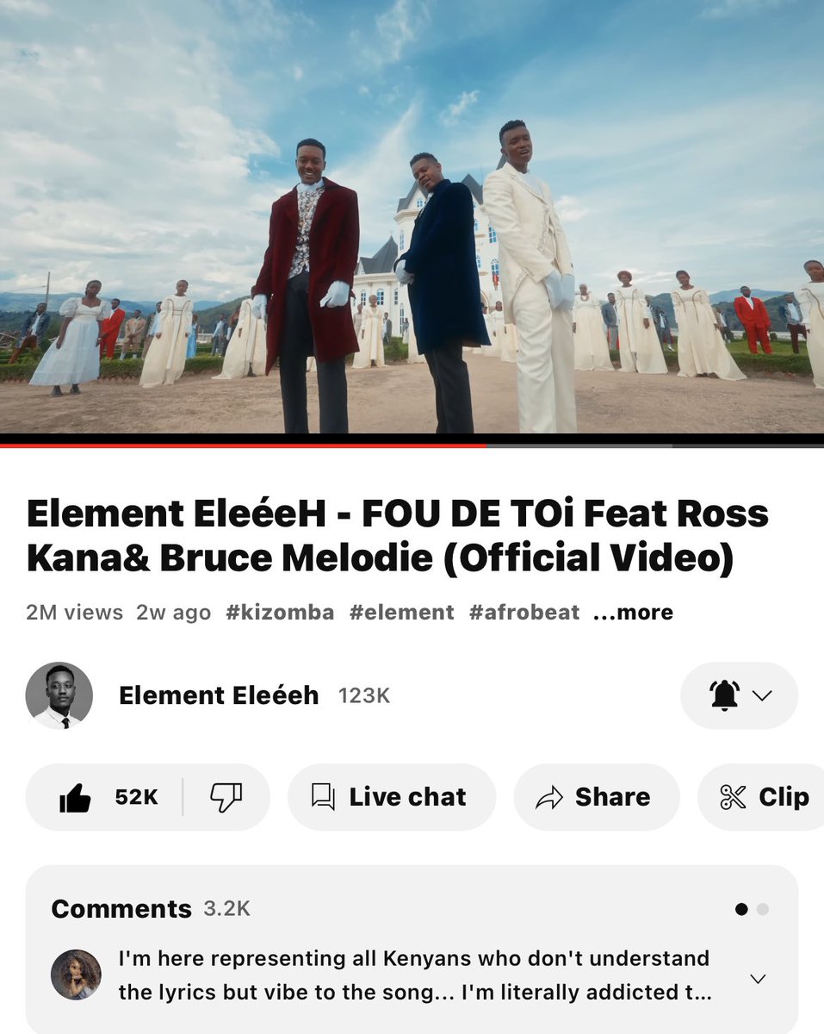Viewport: 824px width, 1034px height.
Task: Open the #kizomba hashtag
Action: [x=280, y=613]
